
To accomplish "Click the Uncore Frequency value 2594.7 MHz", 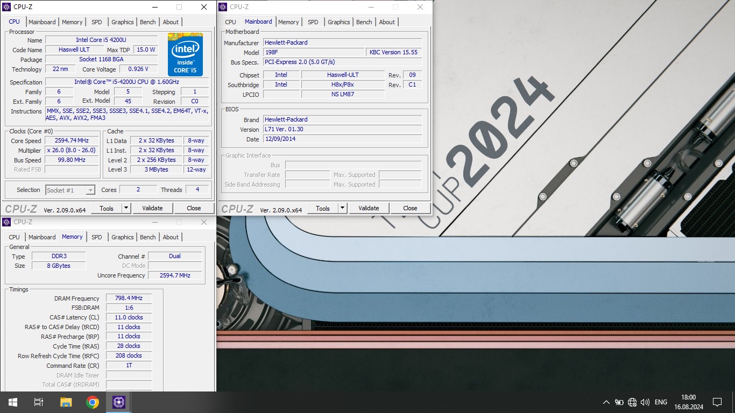I will (175, 275).
